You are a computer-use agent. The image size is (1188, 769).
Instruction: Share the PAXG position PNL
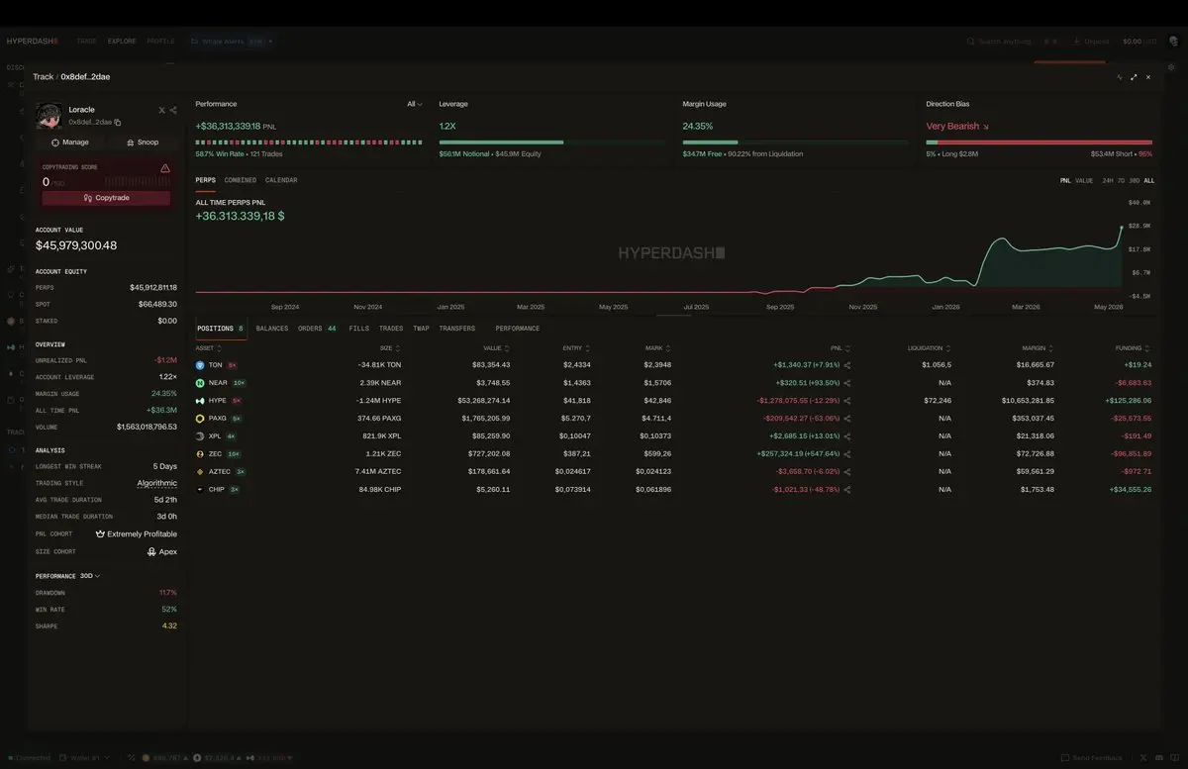click(847, 419)
